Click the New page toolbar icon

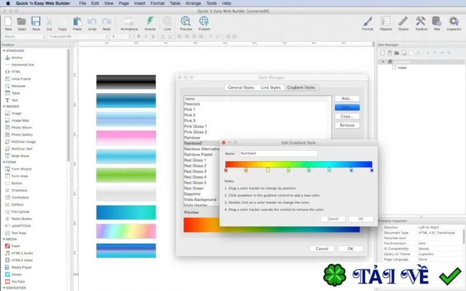coord(8,23)
